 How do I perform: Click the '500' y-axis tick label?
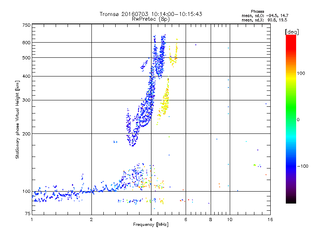[x=26, y=58]
